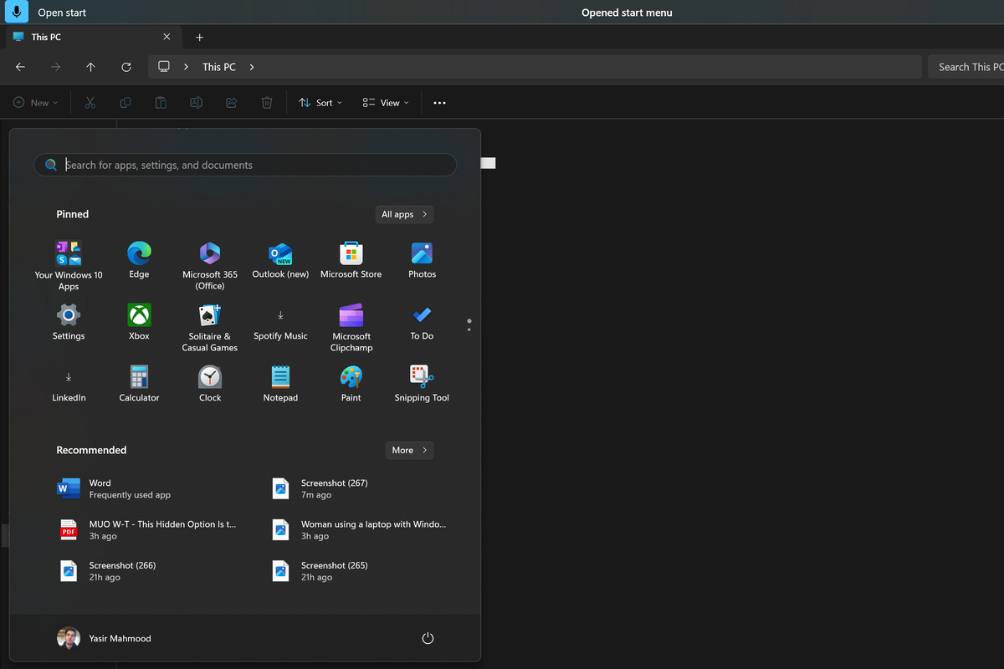
Task: Refresh the This PC view
Action: point(126,67)
